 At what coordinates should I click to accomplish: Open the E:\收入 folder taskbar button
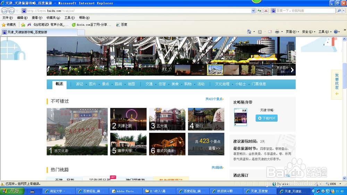tap(159, 191)
